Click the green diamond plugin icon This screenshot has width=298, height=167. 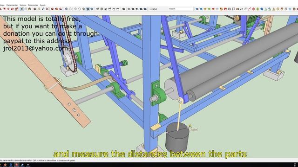point(209,9)
